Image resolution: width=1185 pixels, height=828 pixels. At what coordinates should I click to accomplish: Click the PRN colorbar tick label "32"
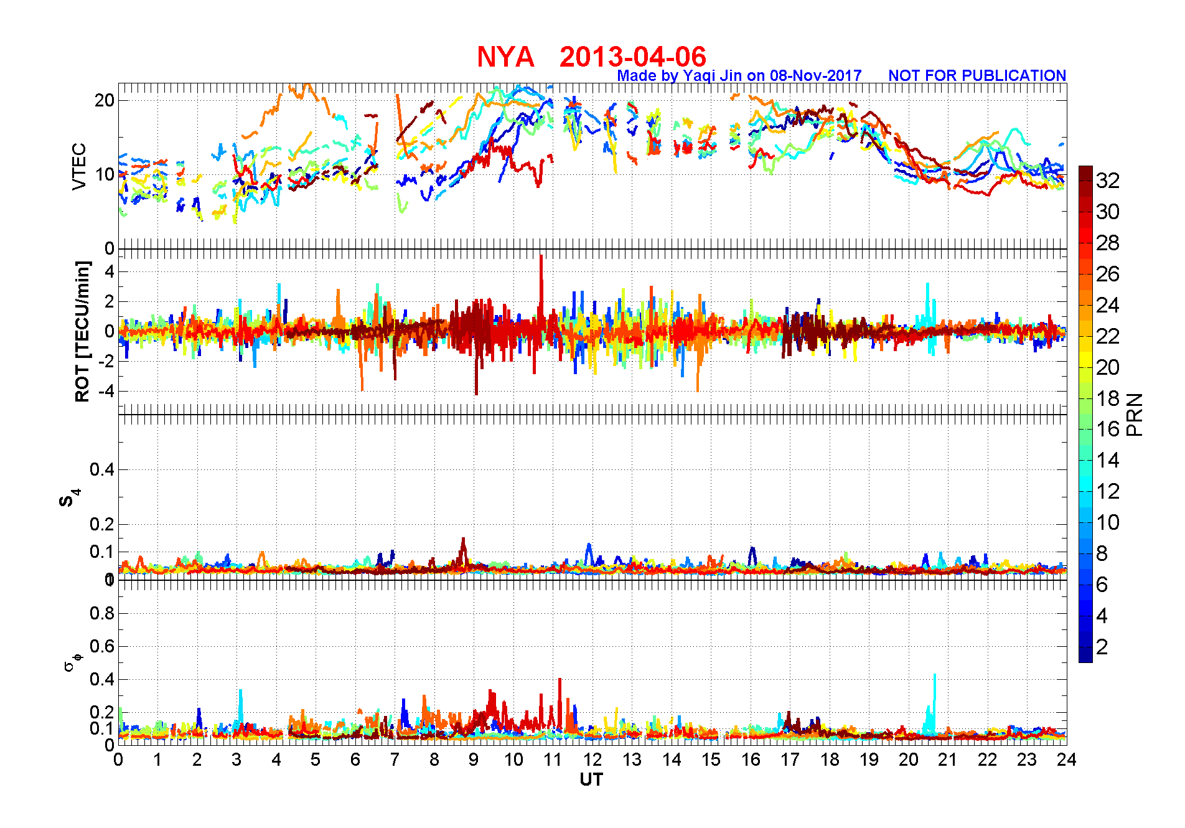pyautogui.click(x=1108, y=181)
